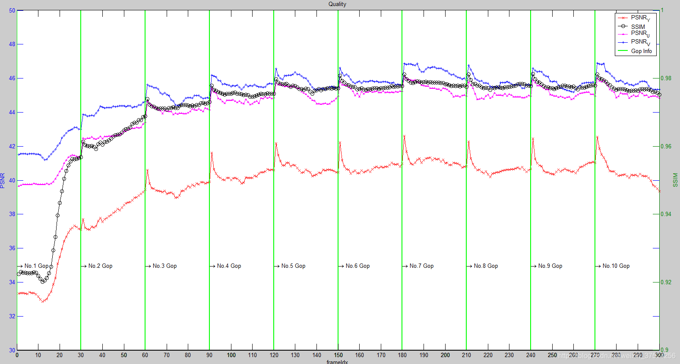Select the No.2 Gop annotation
This screenshot has width=680, height=364.
click(97, 266)
